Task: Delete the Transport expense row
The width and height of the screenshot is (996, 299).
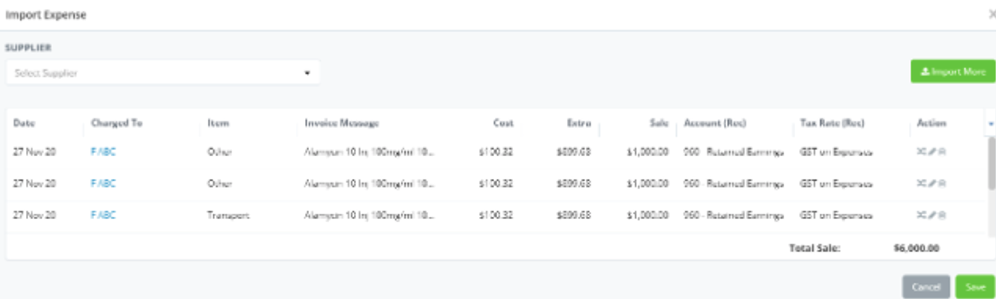Action: 942,215
